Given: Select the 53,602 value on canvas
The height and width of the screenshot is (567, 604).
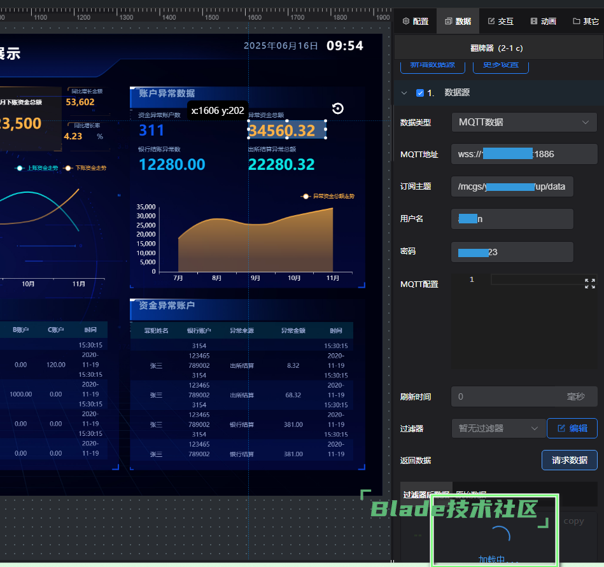Looking at the screenshot, I should tap(80, 102).
